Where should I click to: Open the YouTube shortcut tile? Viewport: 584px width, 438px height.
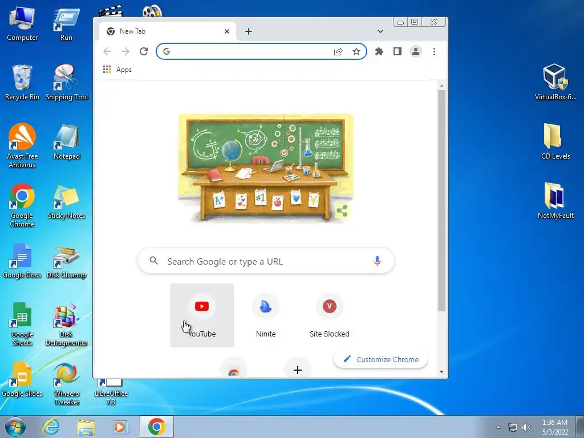tap(202, 315)
